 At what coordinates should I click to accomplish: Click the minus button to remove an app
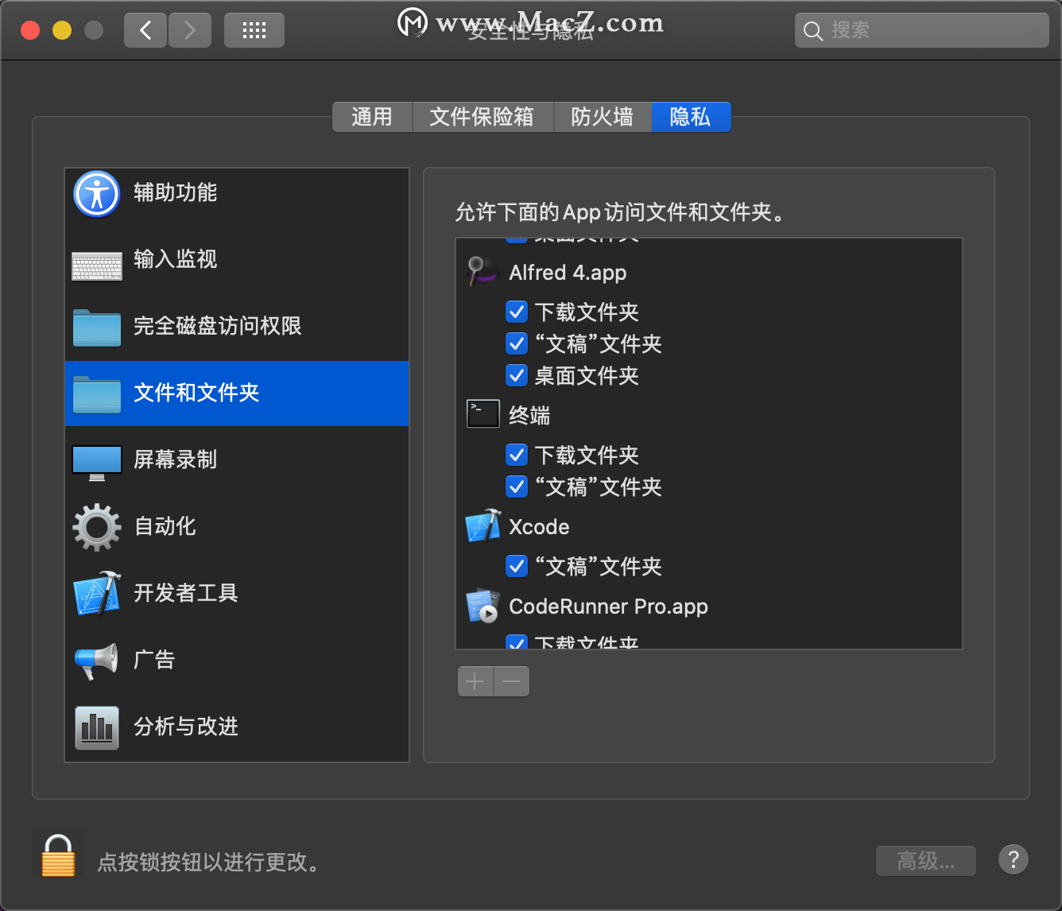coord(512,681)
